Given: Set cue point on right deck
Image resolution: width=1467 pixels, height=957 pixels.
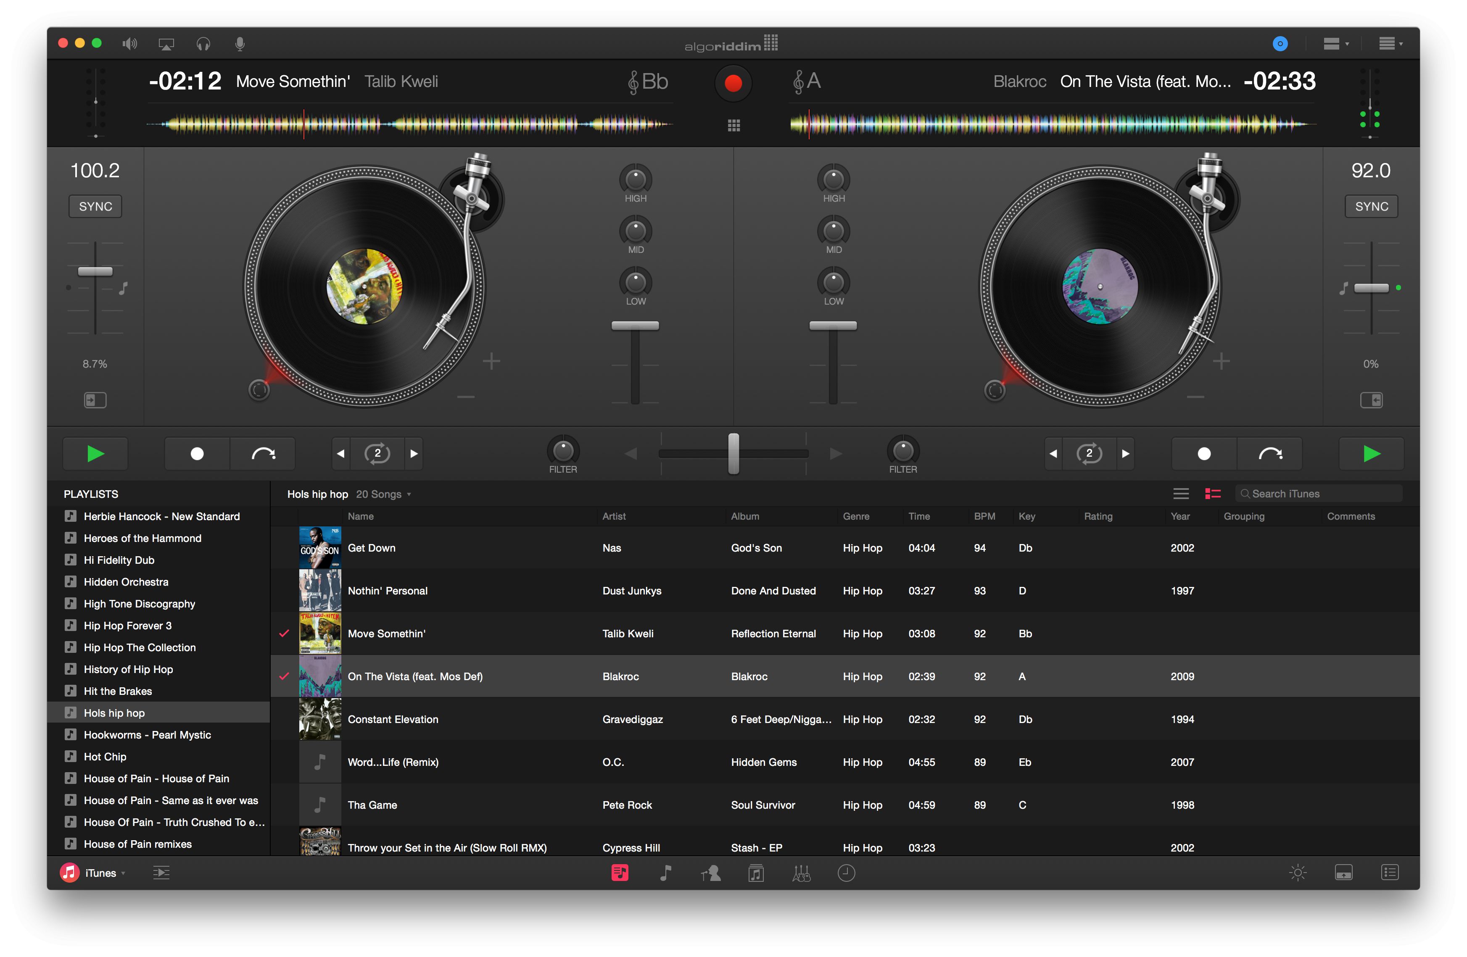Looking at the screenshot, I should pyautogui.click(x=1204, y=454).
